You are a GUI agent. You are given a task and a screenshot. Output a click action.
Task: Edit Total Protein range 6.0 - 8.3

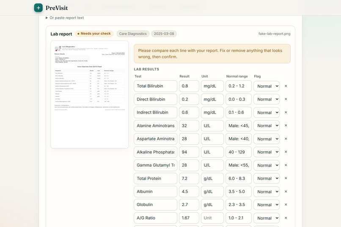point(239,178)
